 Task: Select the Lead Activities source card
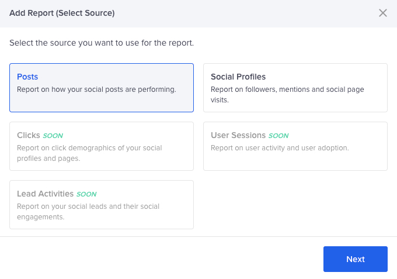pyautogui.click(x=102, y=205)
